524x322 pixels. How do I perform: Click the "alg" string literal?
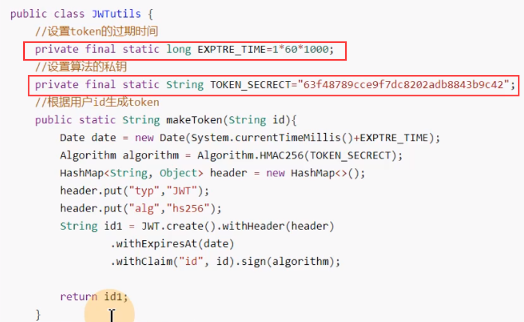(144, 209)
